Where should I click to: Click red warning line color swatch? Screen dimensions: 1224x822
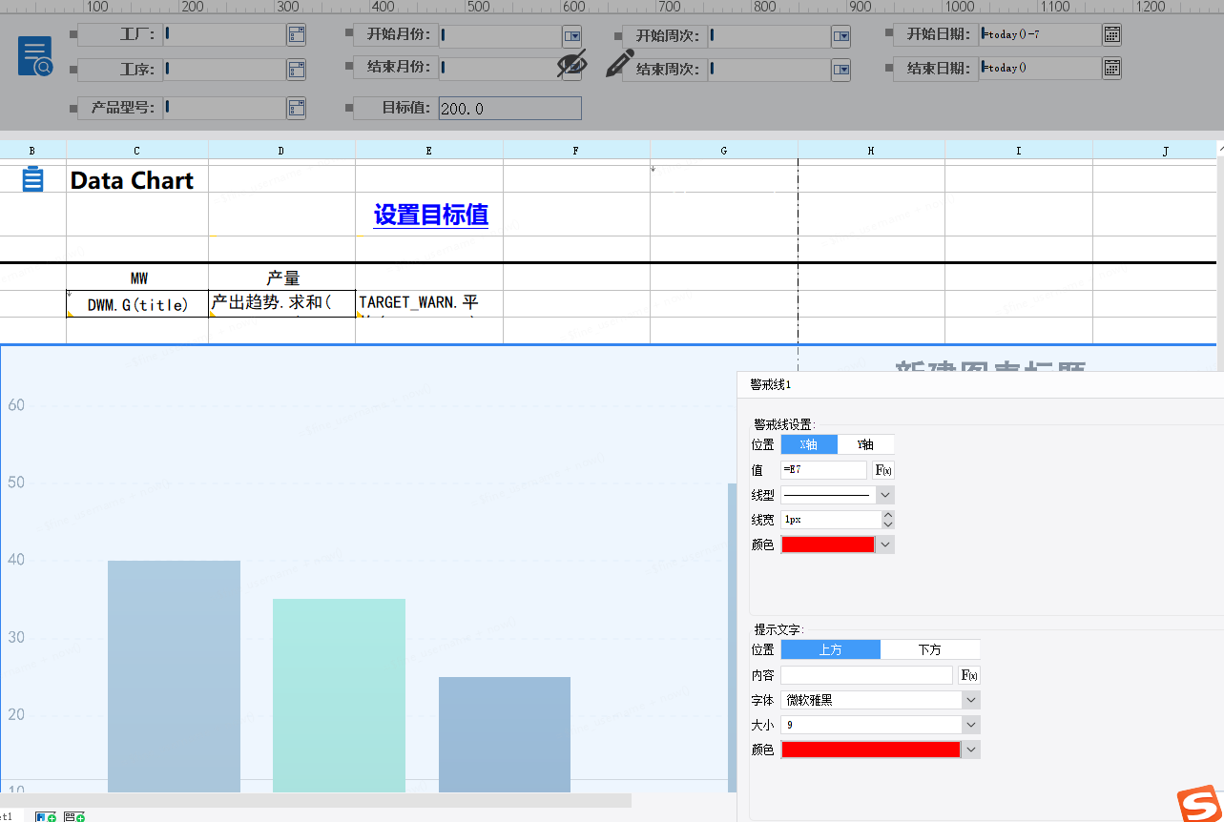point(828,545)
